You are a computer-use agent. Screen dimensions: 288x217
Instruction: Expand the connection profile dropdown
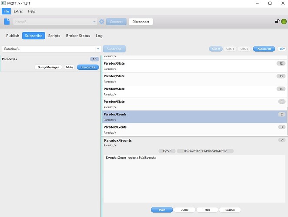click(x=94, y=22)
